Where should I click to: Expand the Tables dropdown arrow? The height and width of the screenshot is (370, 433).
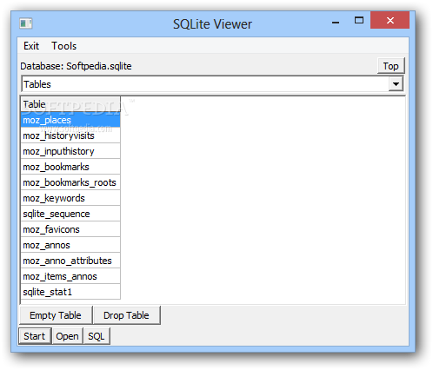click(x=396, y=84)
